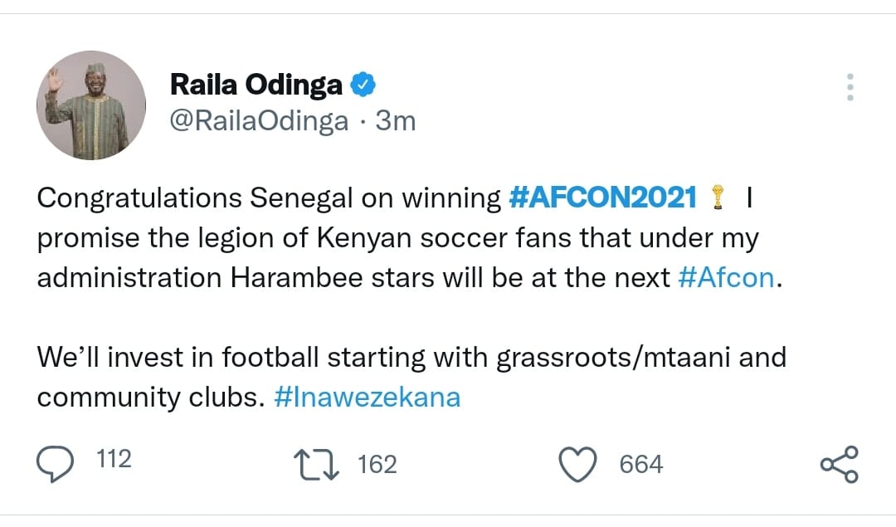The image size is (896, 527).
Task: Follow the #AFCON2021 hashtag link
Action: click(602, 197)
